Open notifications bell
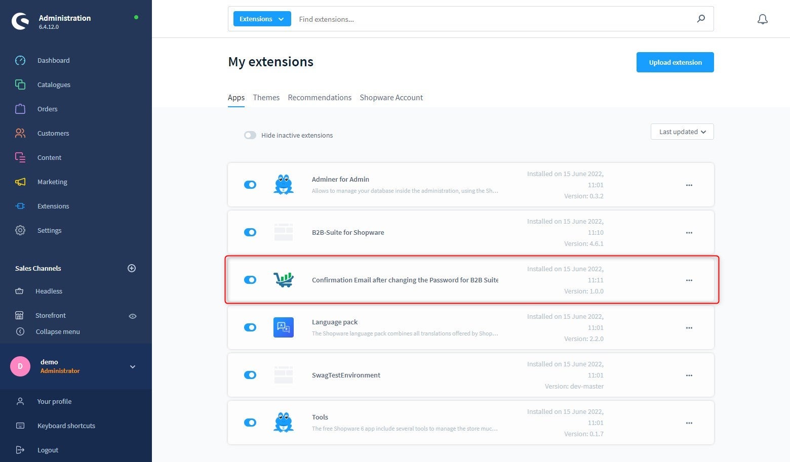 (x=763, y=19)
